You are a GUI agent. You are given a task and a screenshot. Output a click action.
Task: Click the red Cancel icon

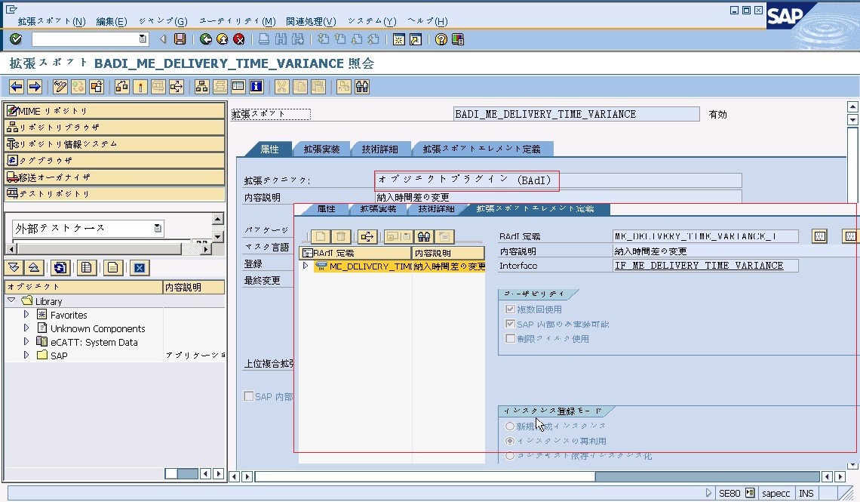pyautogui.click(x=239, y=39)
